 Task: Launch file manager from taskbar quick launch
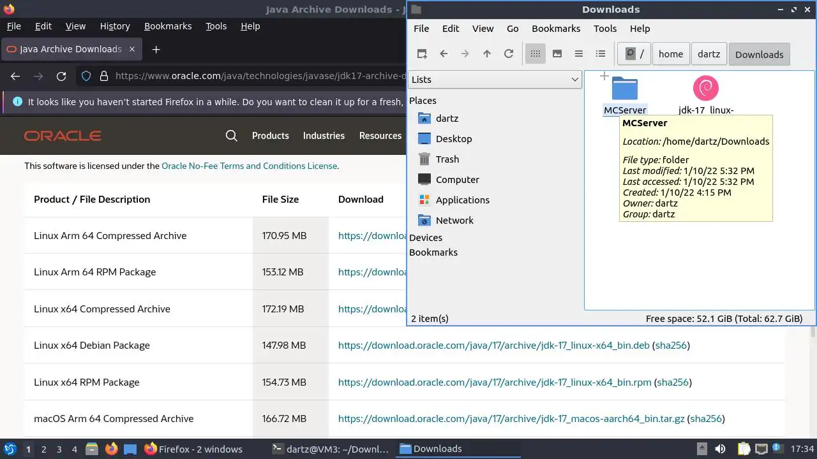point(91,449)
